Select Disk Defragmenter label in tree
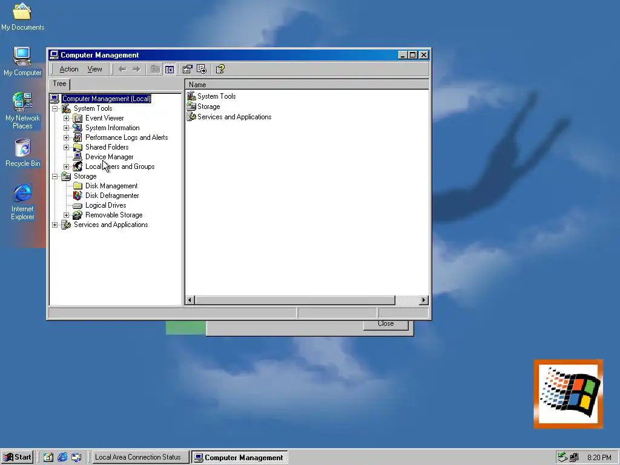This screenshot has width=620, height=465. point(112,196)
